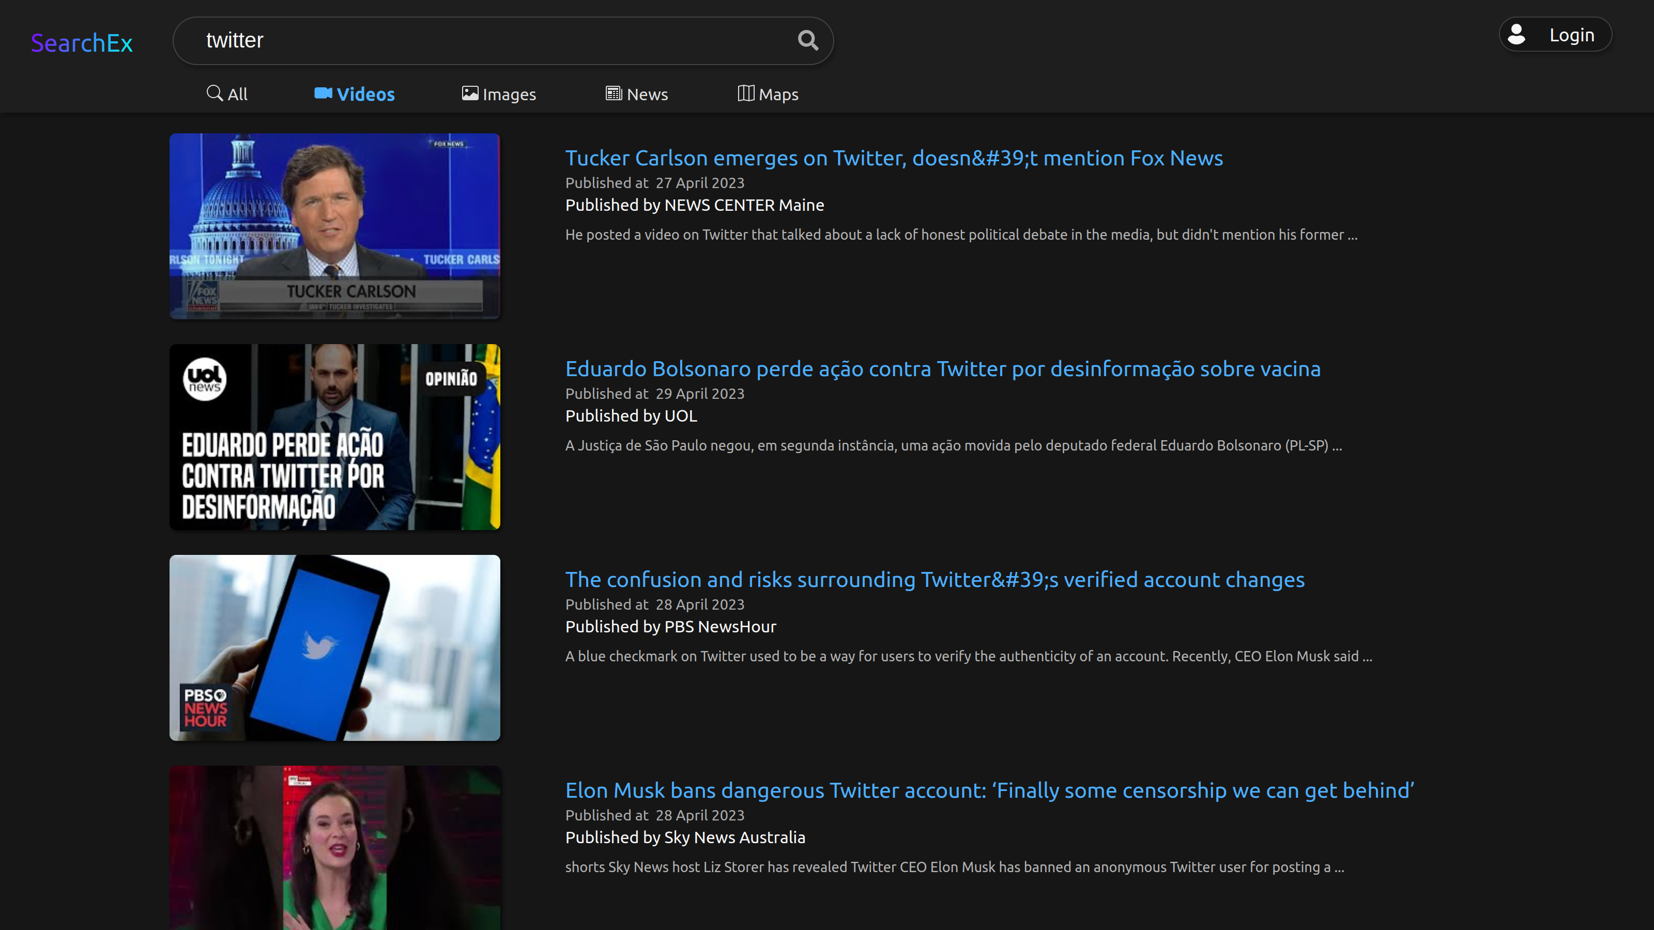Image resolution: width=1654 pixels, height=930 pixels.
Task: Open Twitter verified account changes link
Action: [x=934, y=580]
